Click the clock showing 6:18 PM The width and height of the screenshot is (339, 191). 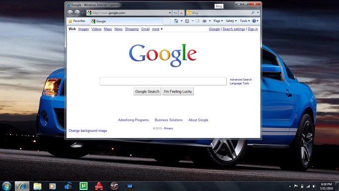point(326,184)
